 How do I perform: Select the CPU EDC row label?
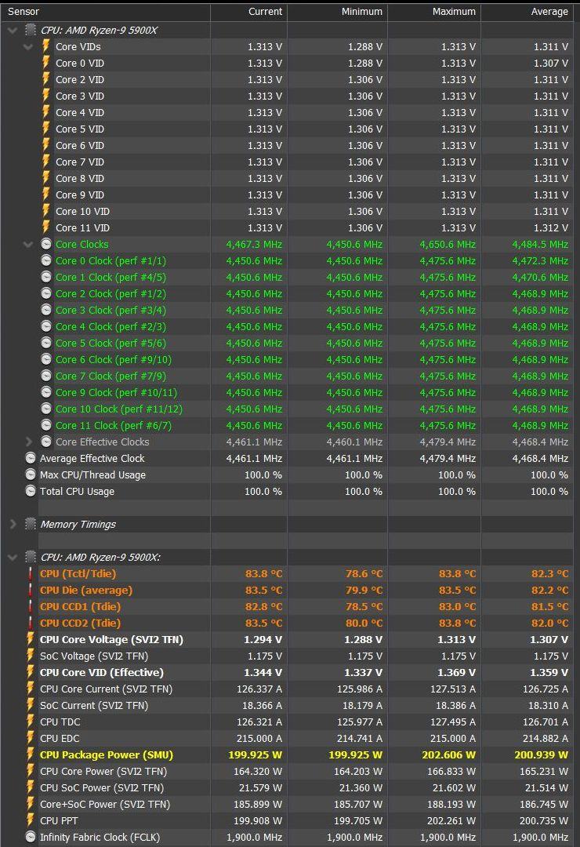point(60,739)
